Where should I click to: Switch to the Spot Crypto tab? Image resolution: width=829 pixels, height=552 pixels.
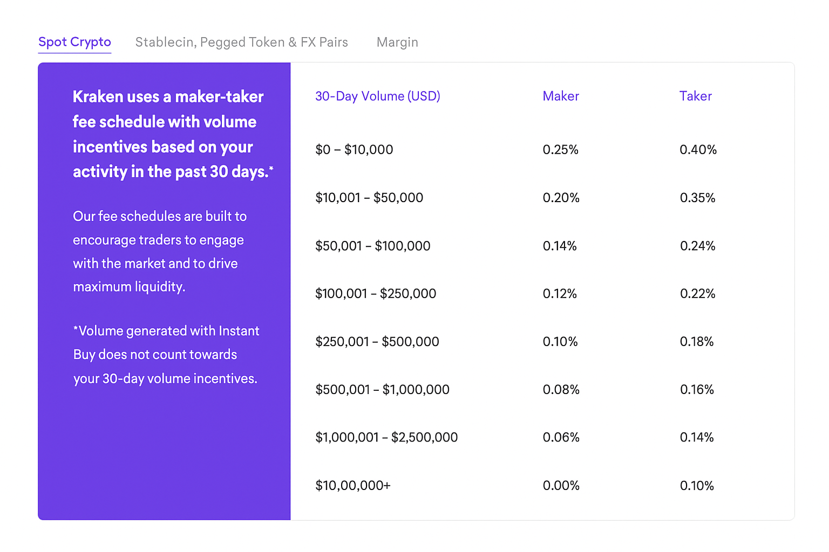pos(74,42)
